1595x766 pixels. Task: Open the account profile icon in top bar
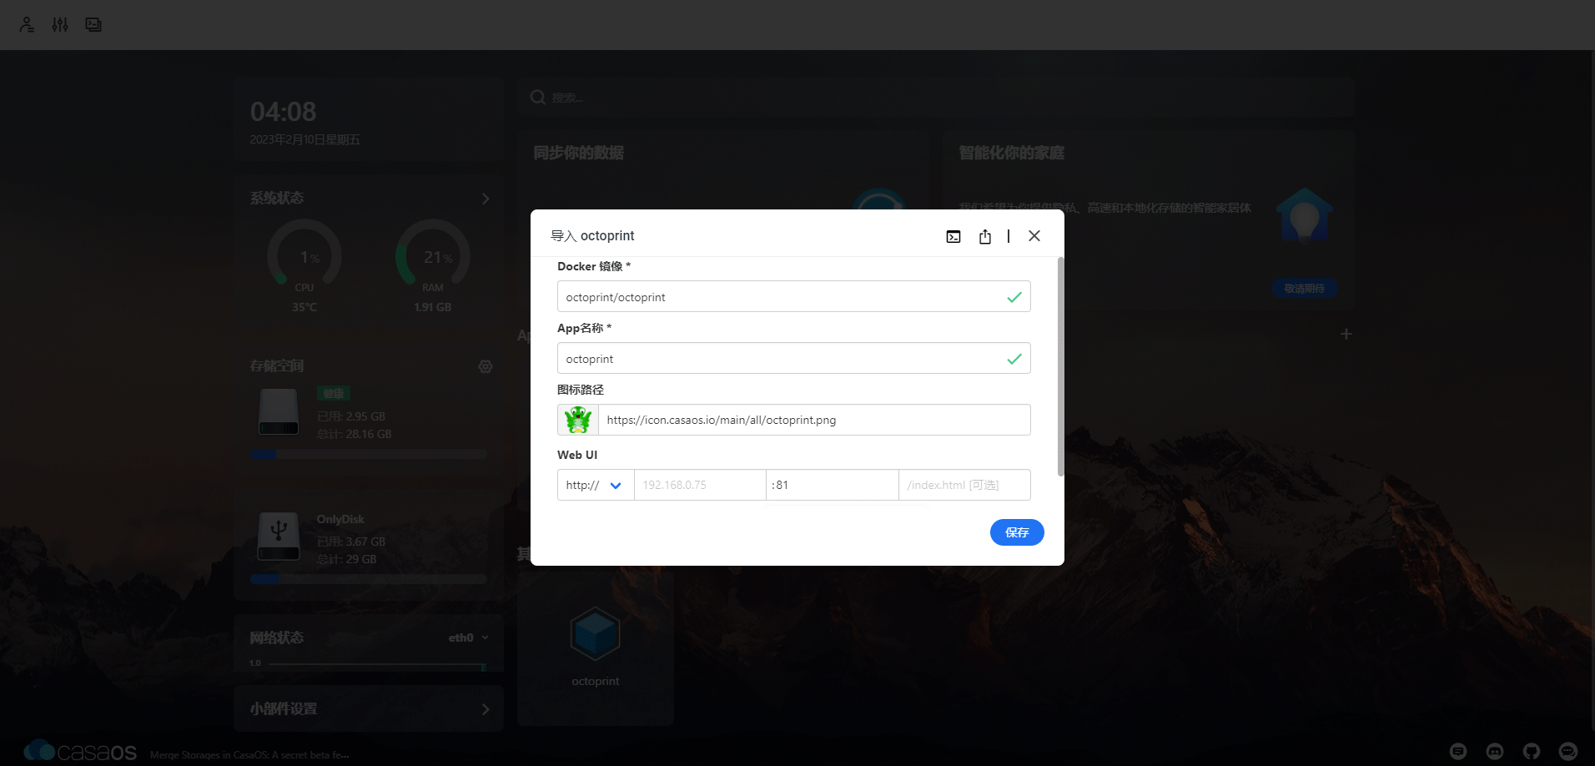[x=27, y=24]
